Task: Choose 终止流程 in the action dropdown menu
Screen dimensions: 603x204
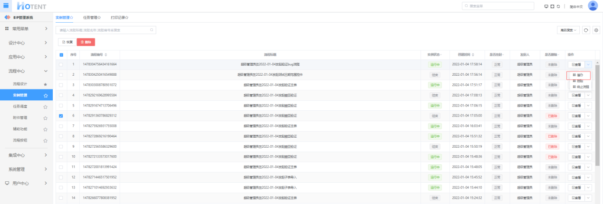Action: tap(580, 87)
